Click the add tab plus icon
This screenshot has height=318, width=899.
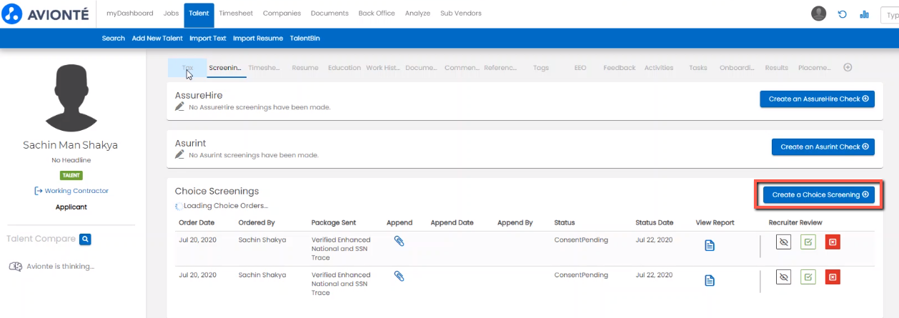pyautogui.click(x=848, y=68)
